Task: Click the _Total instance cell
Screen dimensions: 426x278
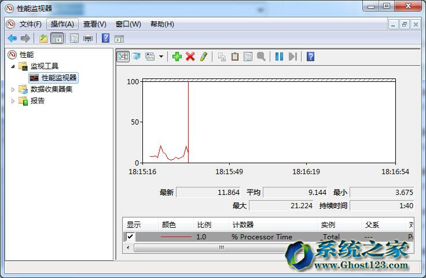Action: click(x=330, y=237)
